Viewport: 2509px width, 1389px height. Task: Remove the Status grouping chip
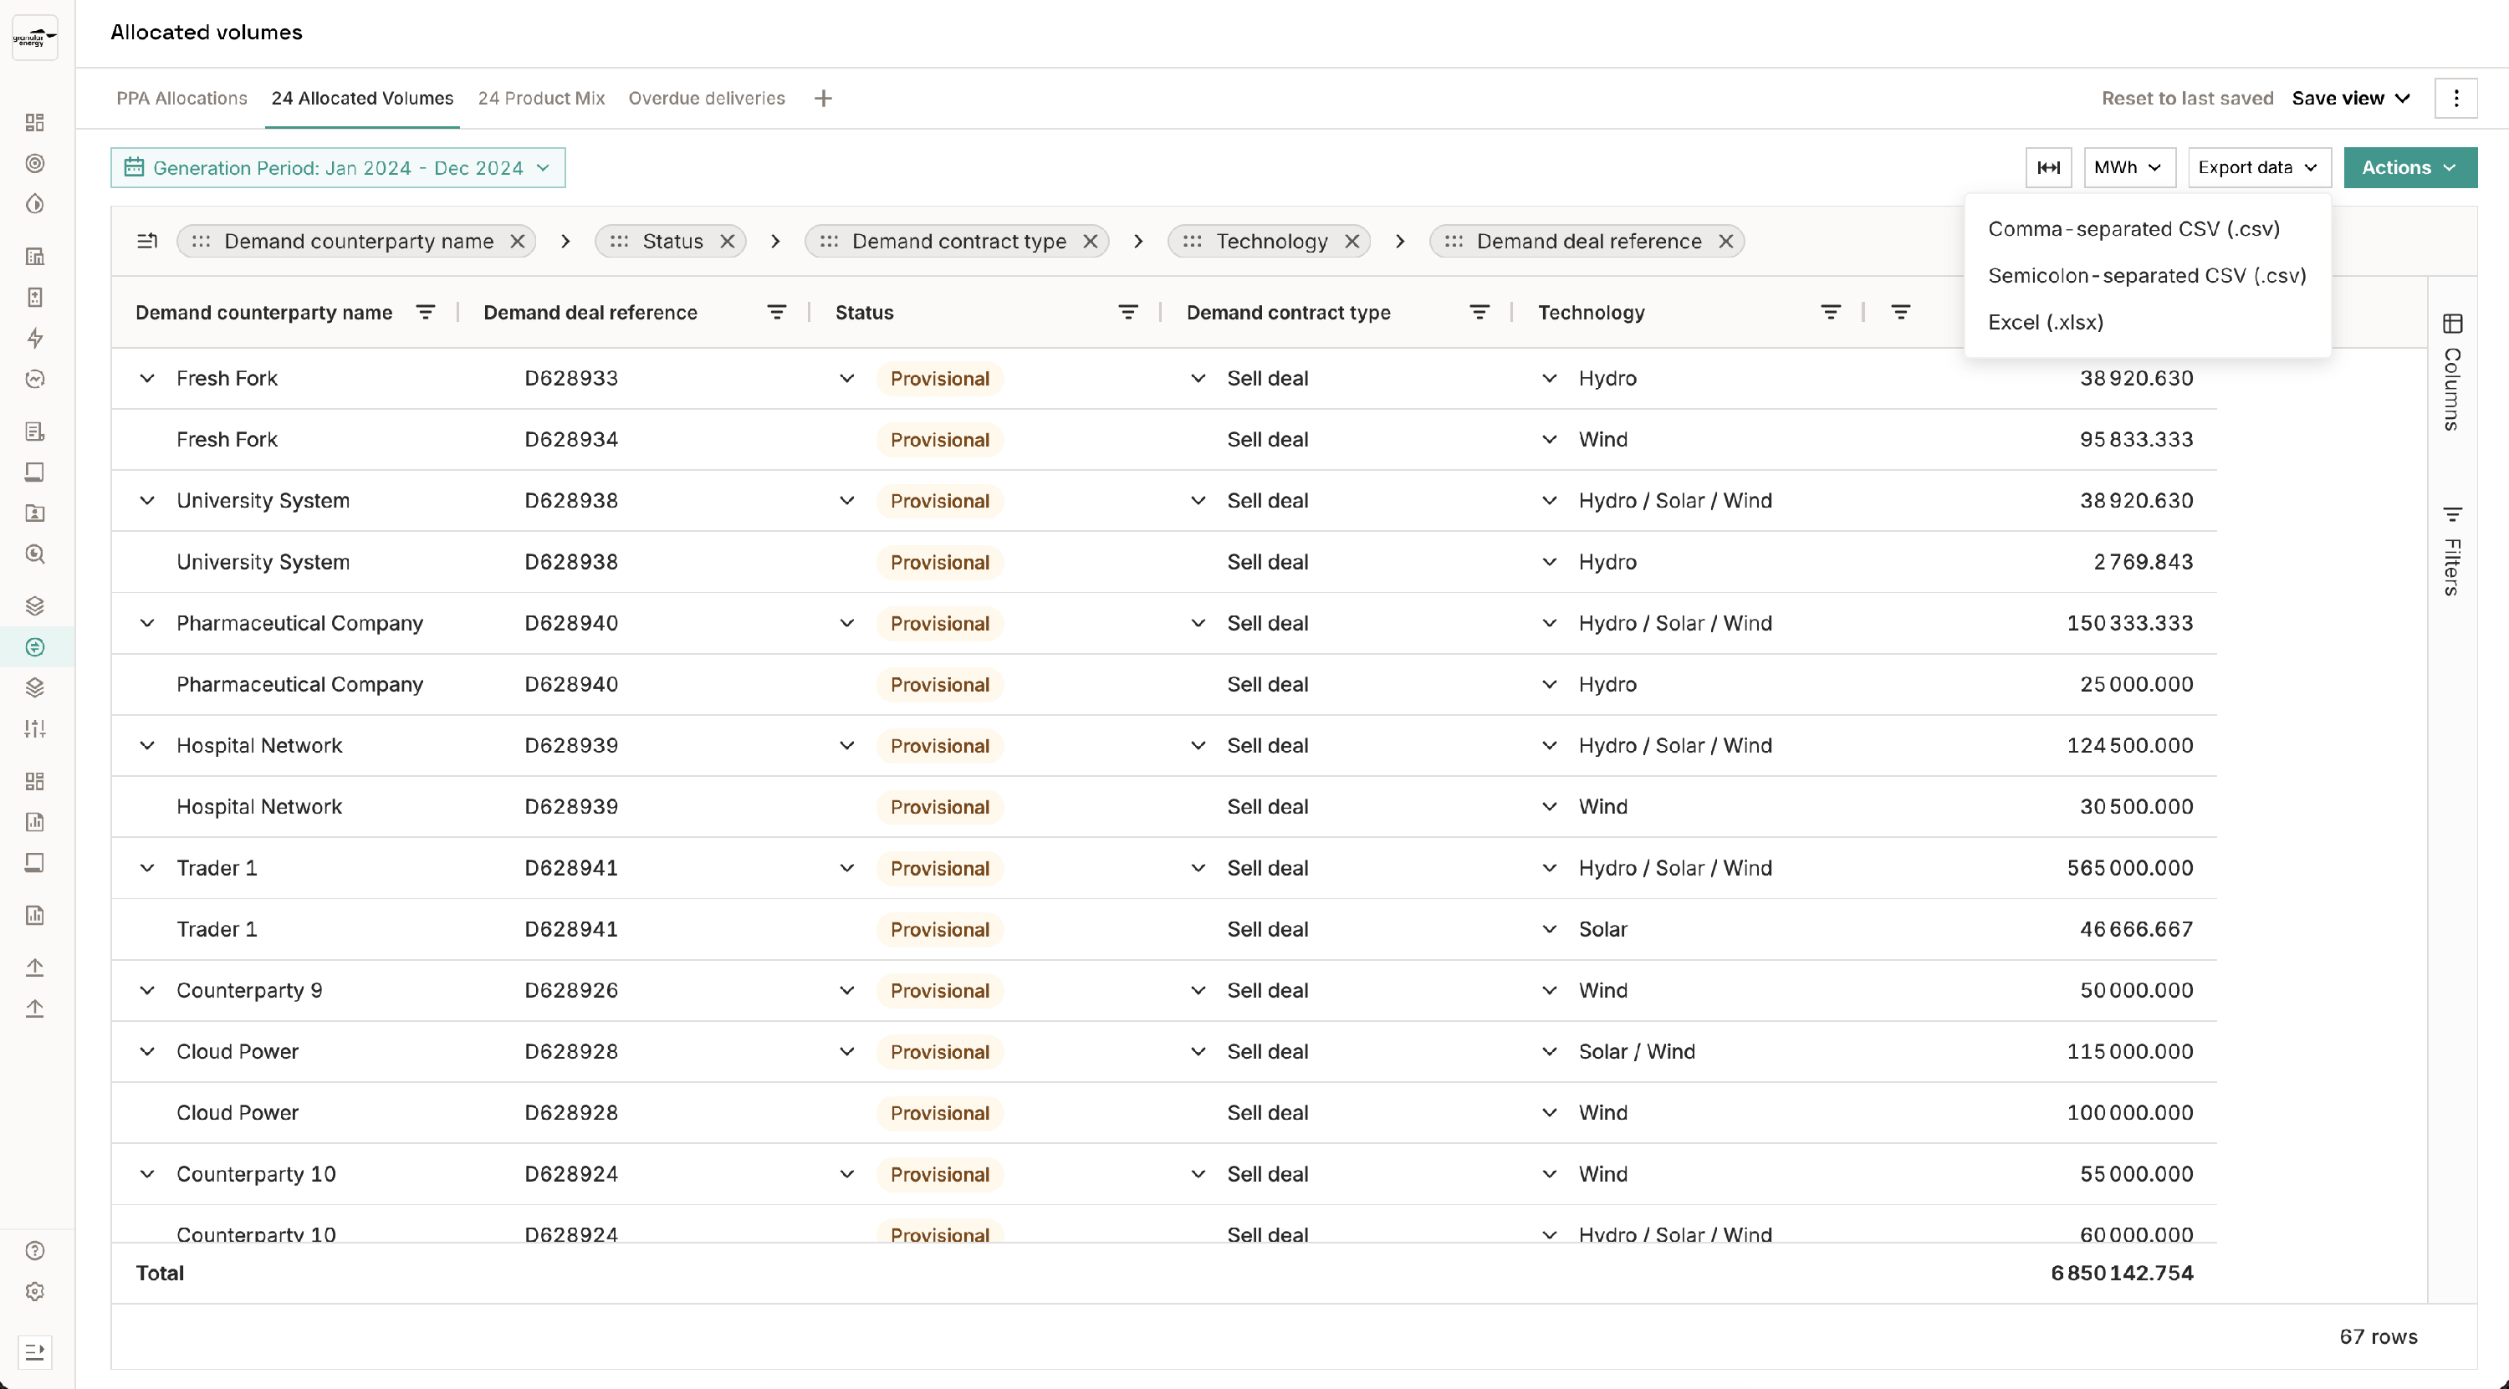coord(728,242)
